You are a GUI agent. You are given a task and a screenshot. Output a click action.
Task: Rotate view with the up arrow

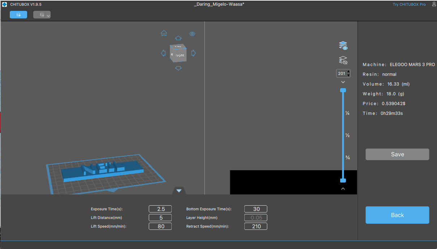(x=178, y=38)
